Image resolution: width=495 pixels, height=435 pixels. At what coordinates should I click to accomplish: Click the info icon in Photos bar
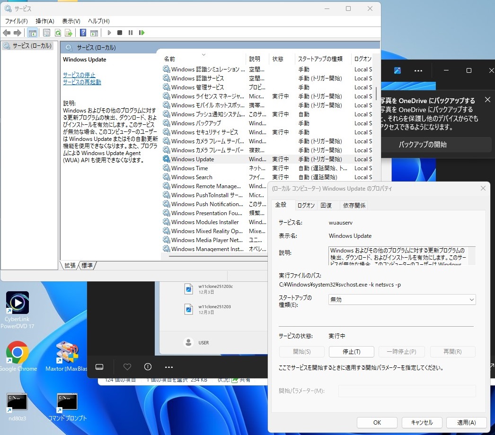tap(148, 367)
